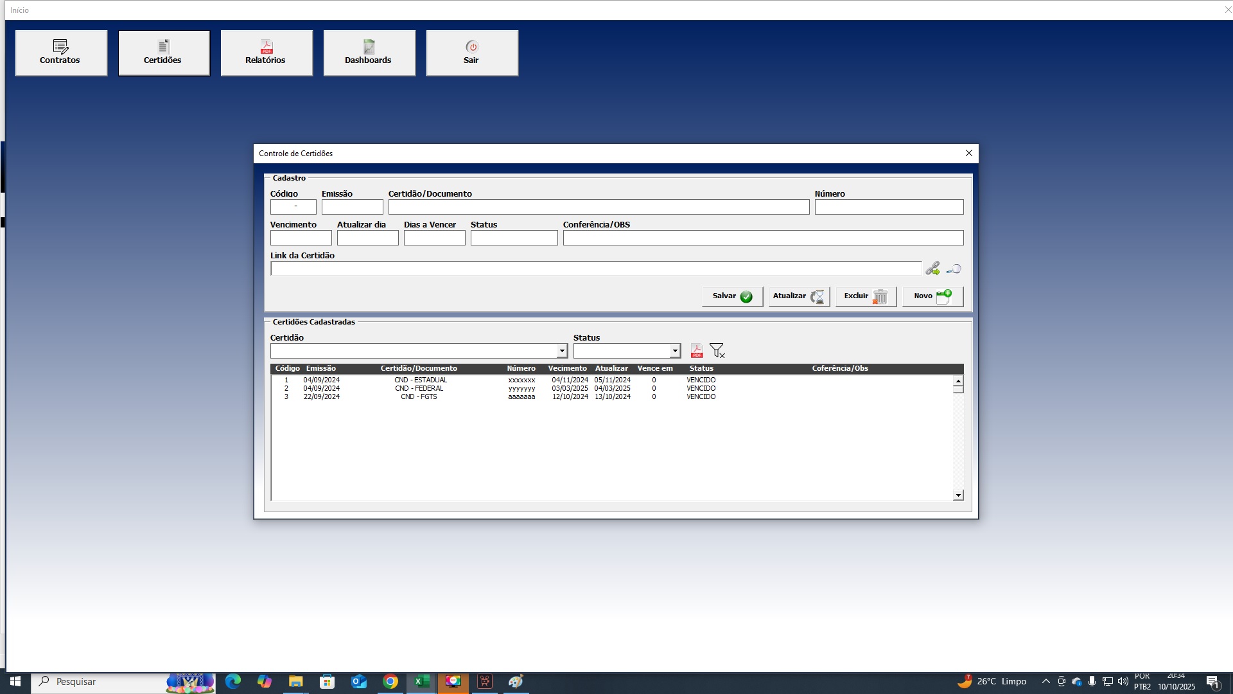Click the Emissão date field
The image size is (1233, 694).
coord(353,207)
